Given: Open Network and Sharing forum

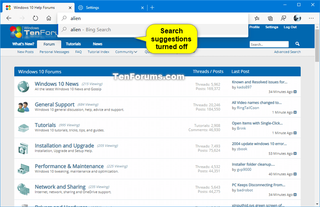Looking at the screenshot, I should [x=60, y=187].
